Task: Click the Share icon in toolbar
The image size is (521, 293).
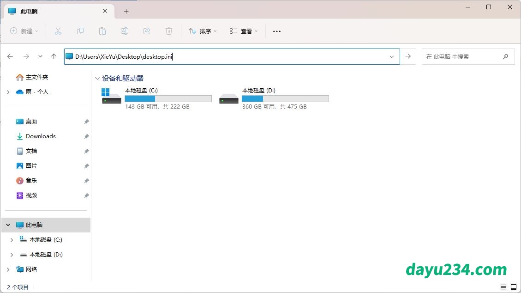Action: tap(147, 31)
